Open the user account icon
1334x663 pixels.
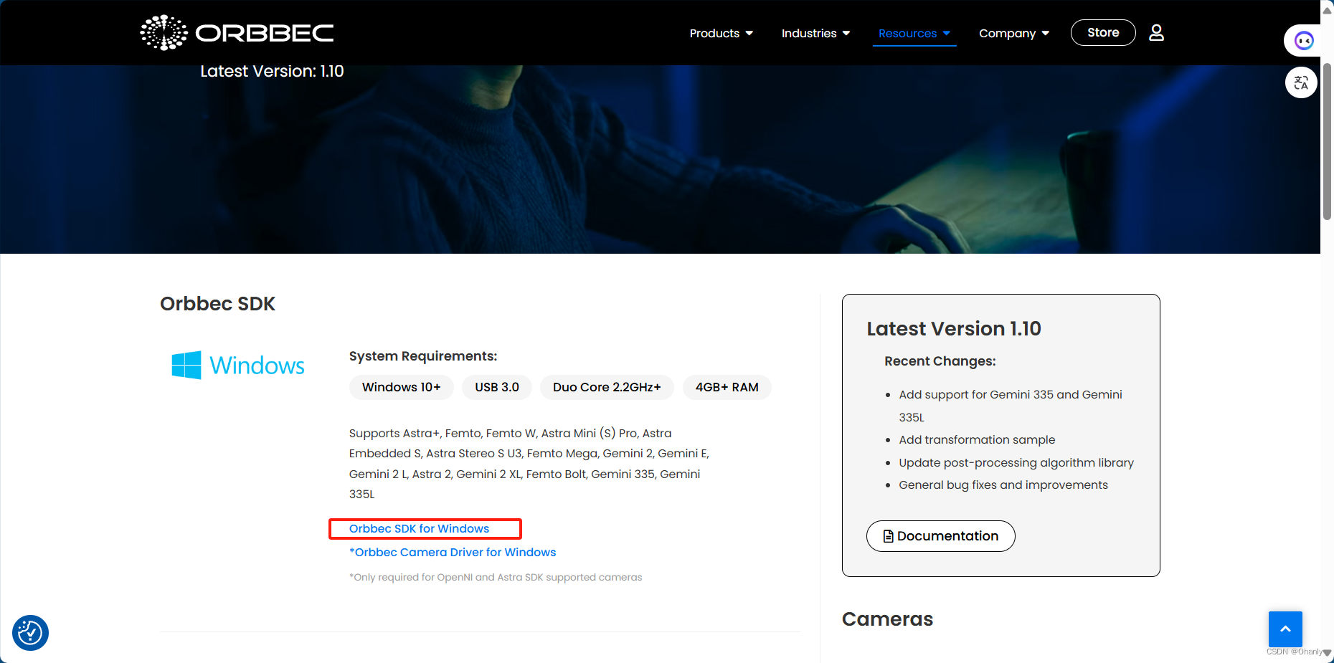pyautogui.click(x=1156, y=33)
